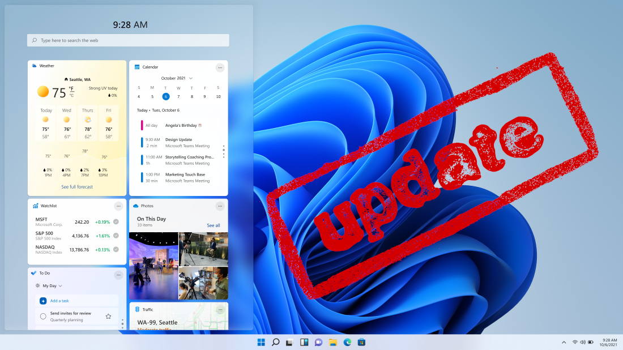Toggle the NASDAQ watchlist checkmark

(x=116, y=250)
